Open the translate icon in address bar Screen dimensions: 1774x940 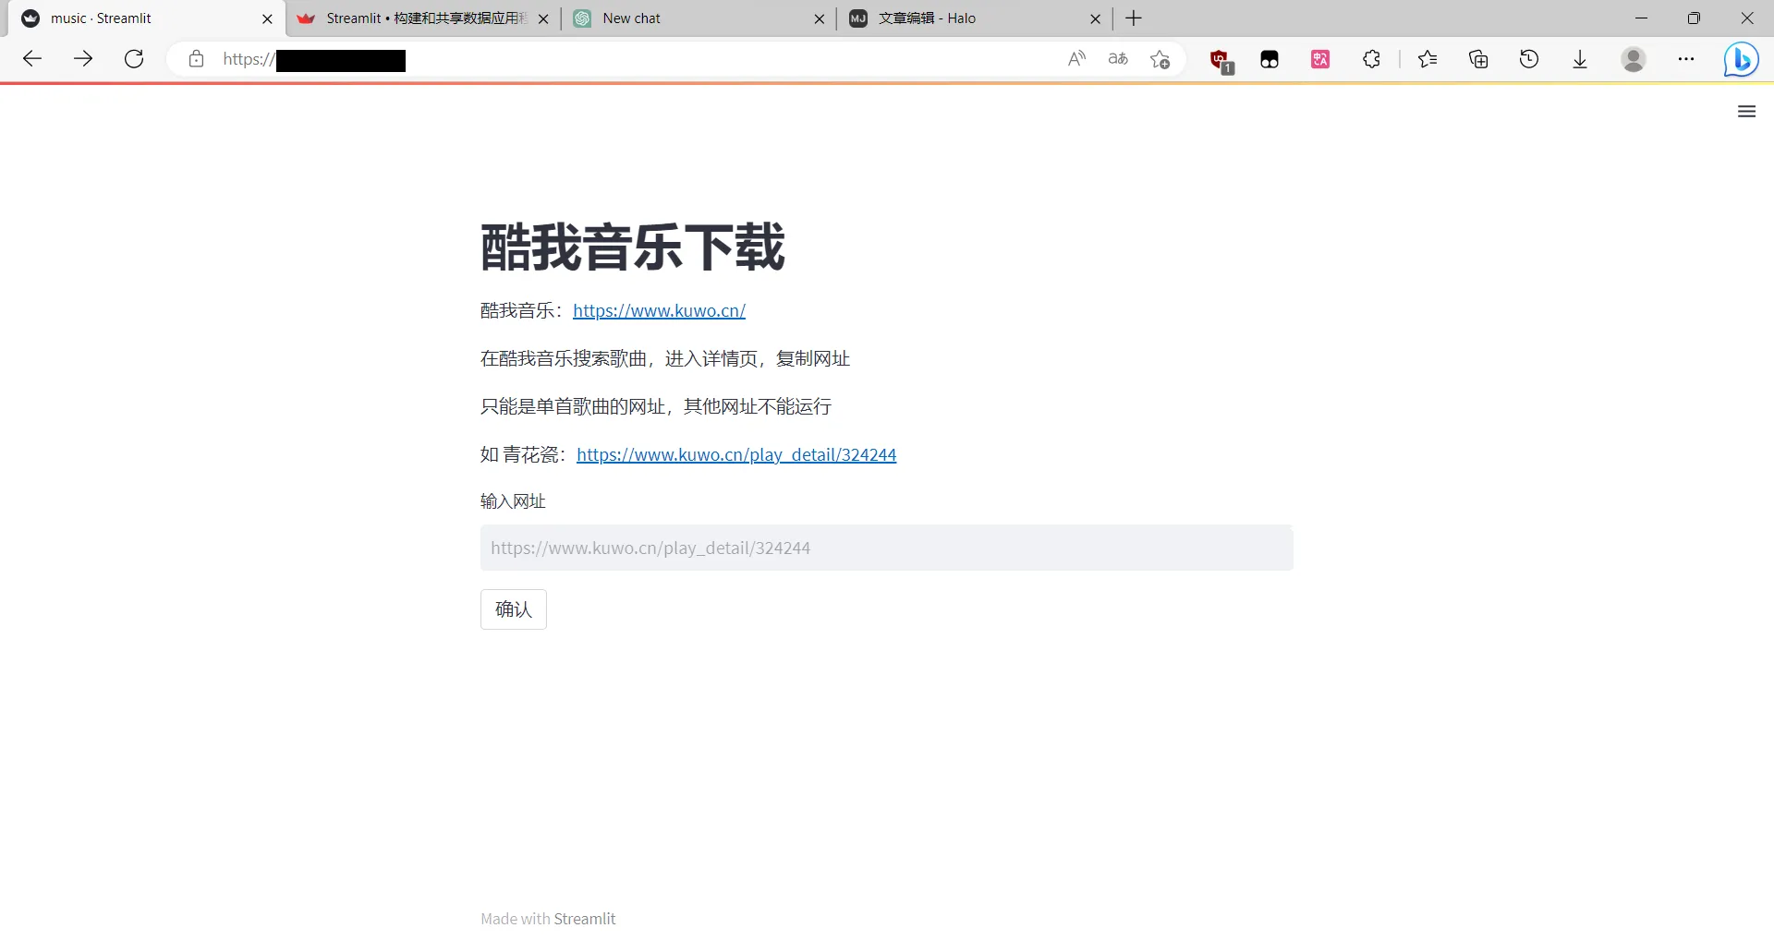coord(1118,59)
